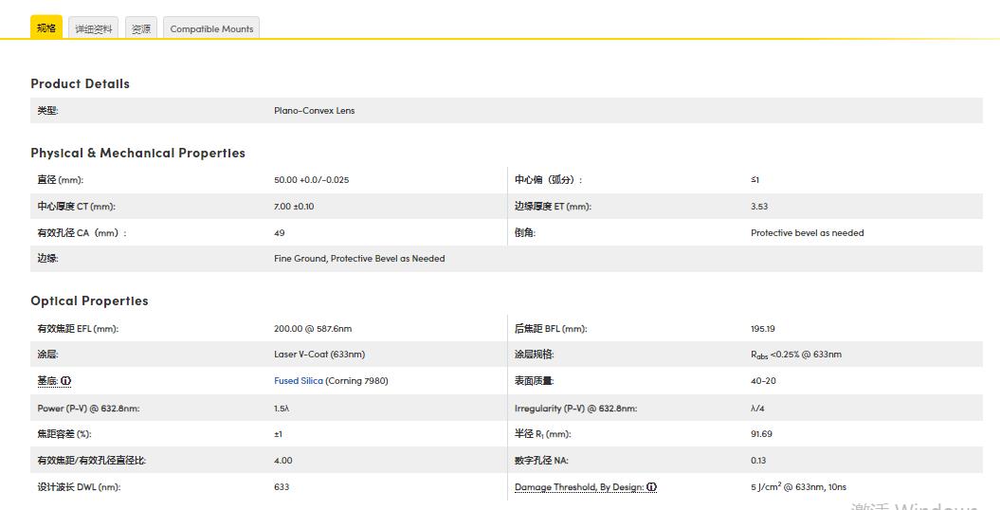Click the 规格 tab
Image resolution: width=1000 pixels, height=510 pixels.
click(x=46, y=28)
